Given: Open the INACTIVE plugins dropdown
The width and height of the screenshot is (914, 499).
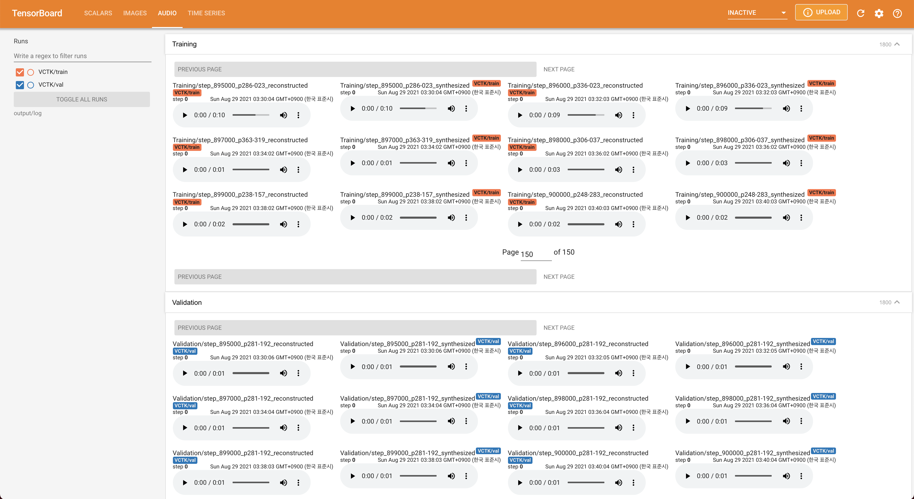Looking at the screenshot, I should click(x=757, y=13).
